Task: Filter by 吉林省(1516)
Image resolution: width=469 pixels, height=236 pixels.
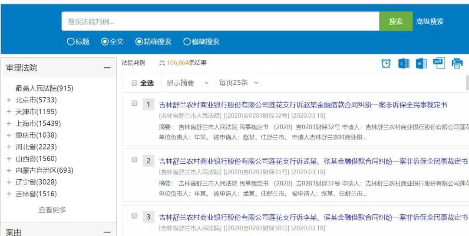Action: [36, 194]
